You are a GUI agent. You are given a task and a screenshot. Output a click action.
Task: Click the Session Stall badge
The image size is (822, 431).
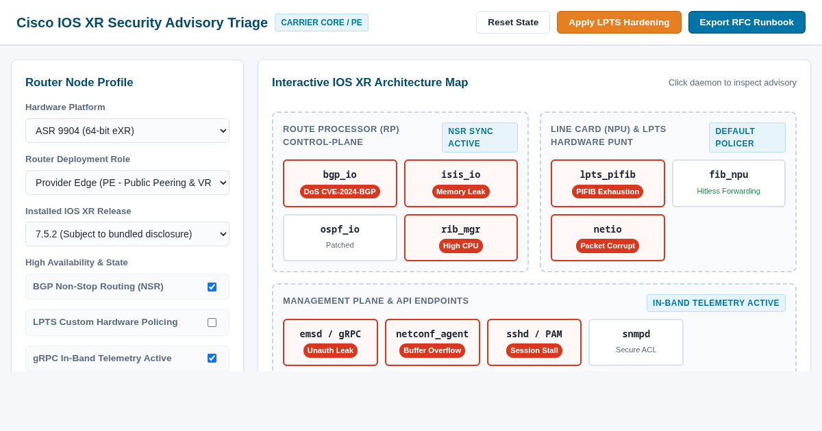534,350
